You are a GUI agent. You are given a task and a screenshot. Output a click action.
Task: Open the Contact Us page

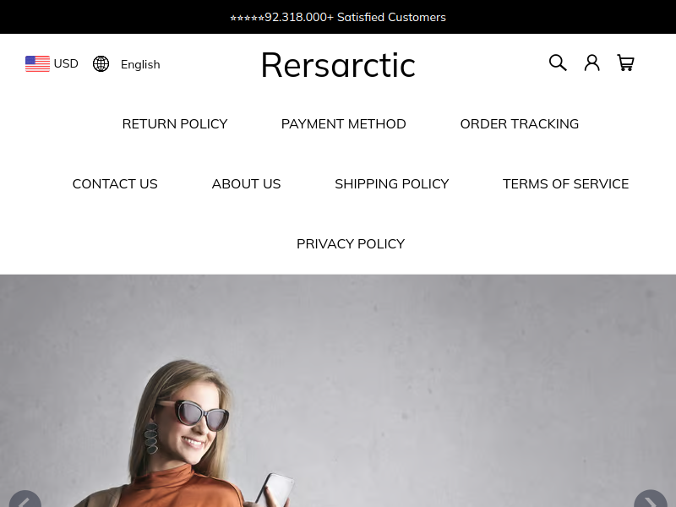click(115, 183)
